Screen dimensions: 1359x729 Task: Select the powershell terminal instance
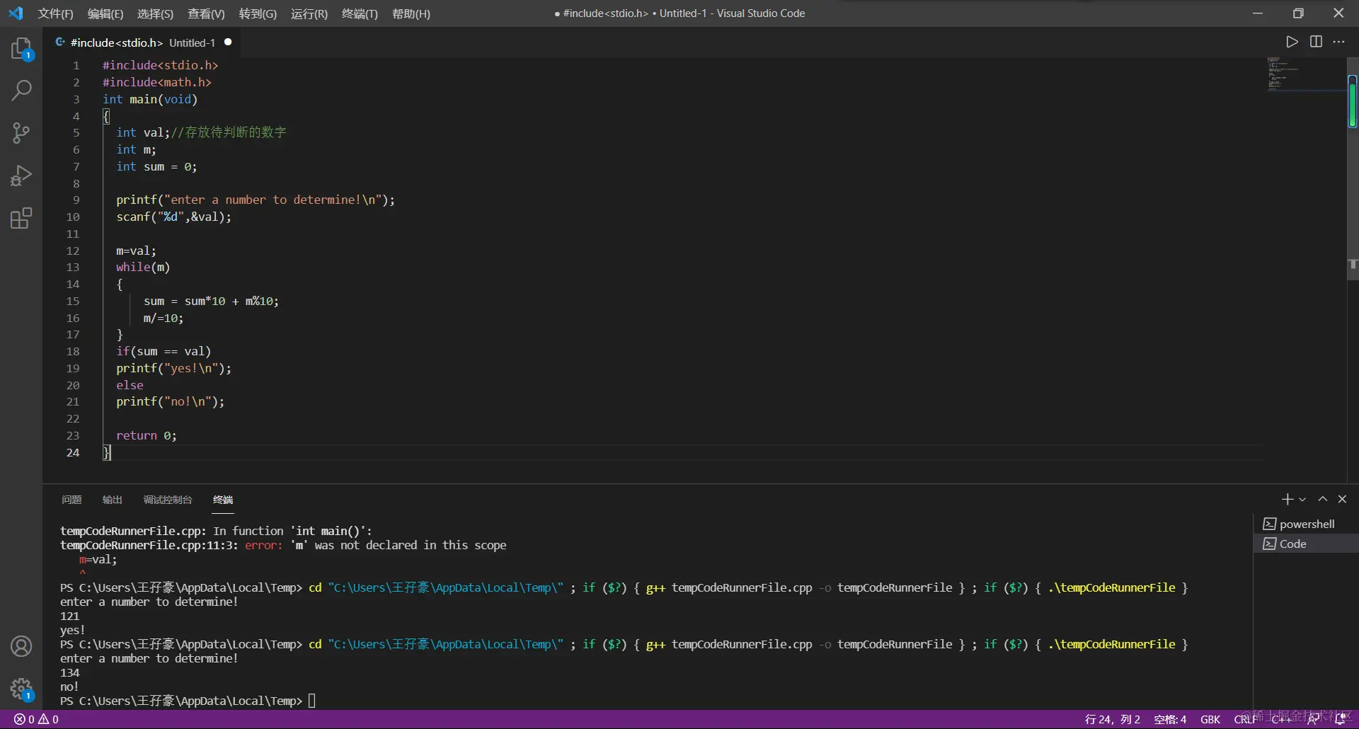pyautogui.click(x=1306, y=524)
